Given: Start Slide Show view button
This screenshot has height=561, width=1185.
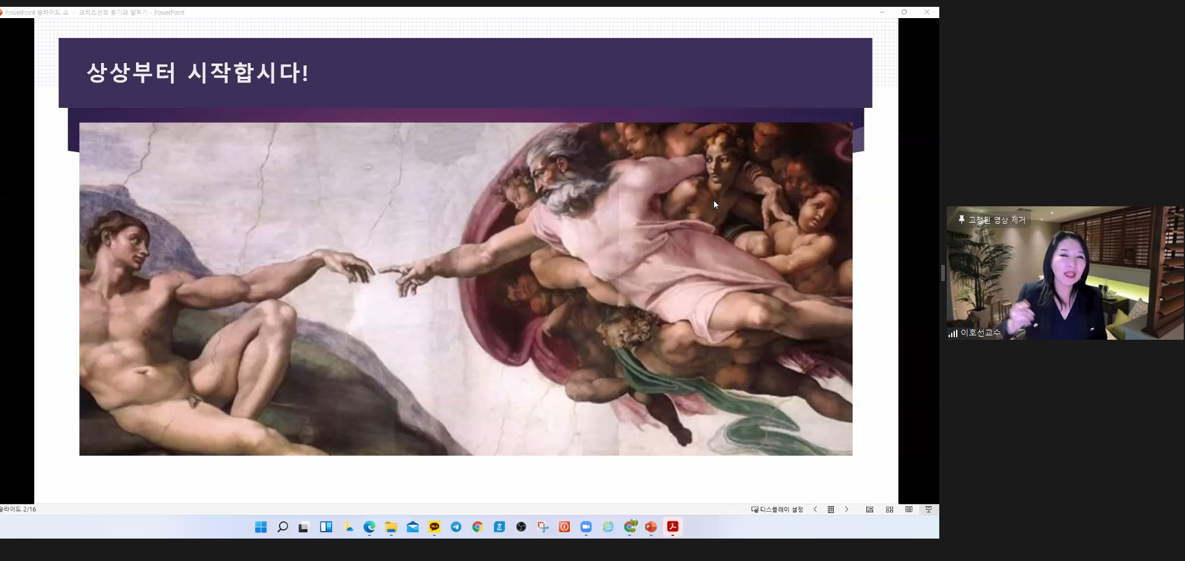Looking at the screenshot, I should click(928, 509).
